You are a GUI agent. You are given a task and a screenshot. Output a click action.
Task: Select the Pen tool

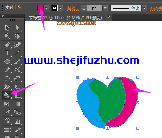click(7, 45)
